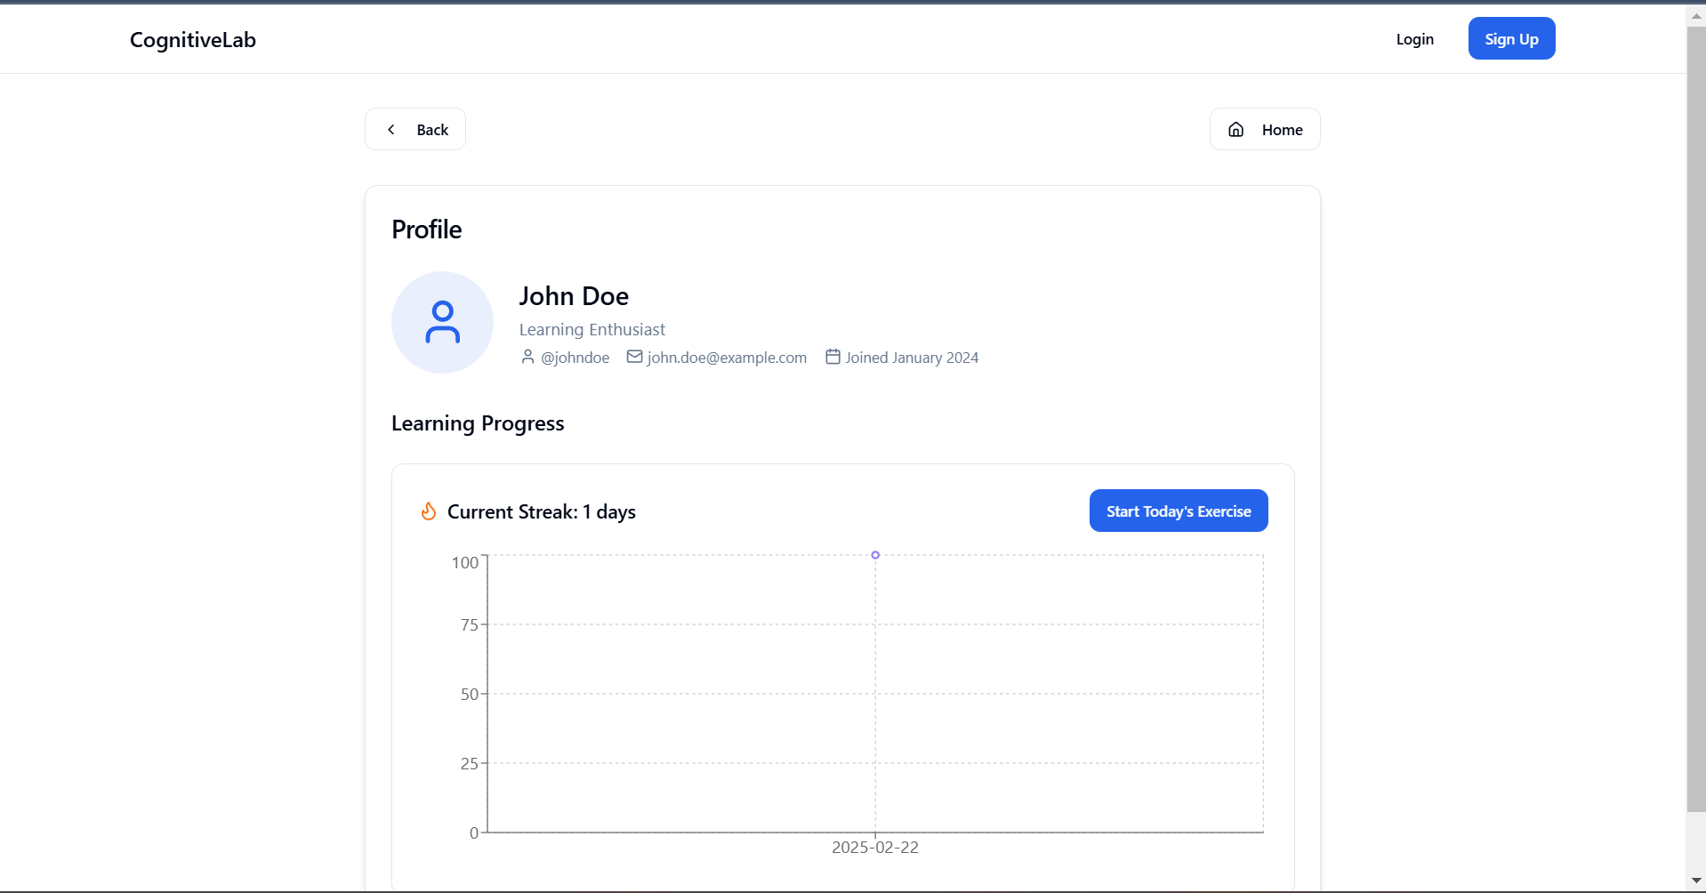1706x893 pixels.
Task: Click the house icon in Home button
Action: click(x=1236, y=130)
